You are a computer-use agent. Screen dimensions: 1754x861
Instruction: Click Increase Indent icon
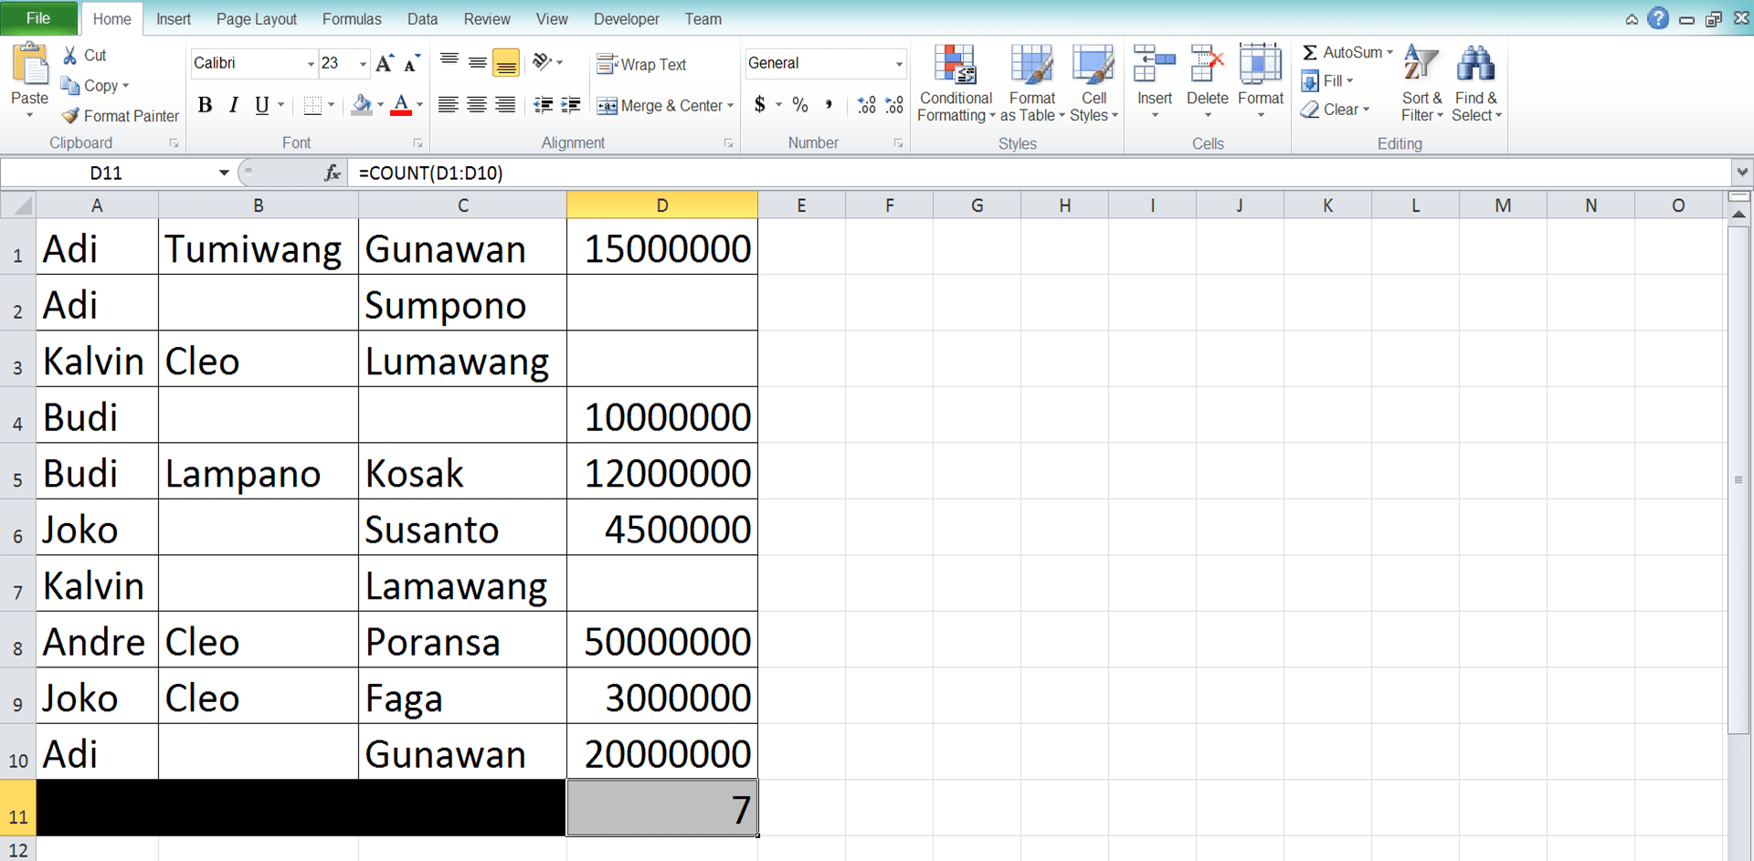571,105
